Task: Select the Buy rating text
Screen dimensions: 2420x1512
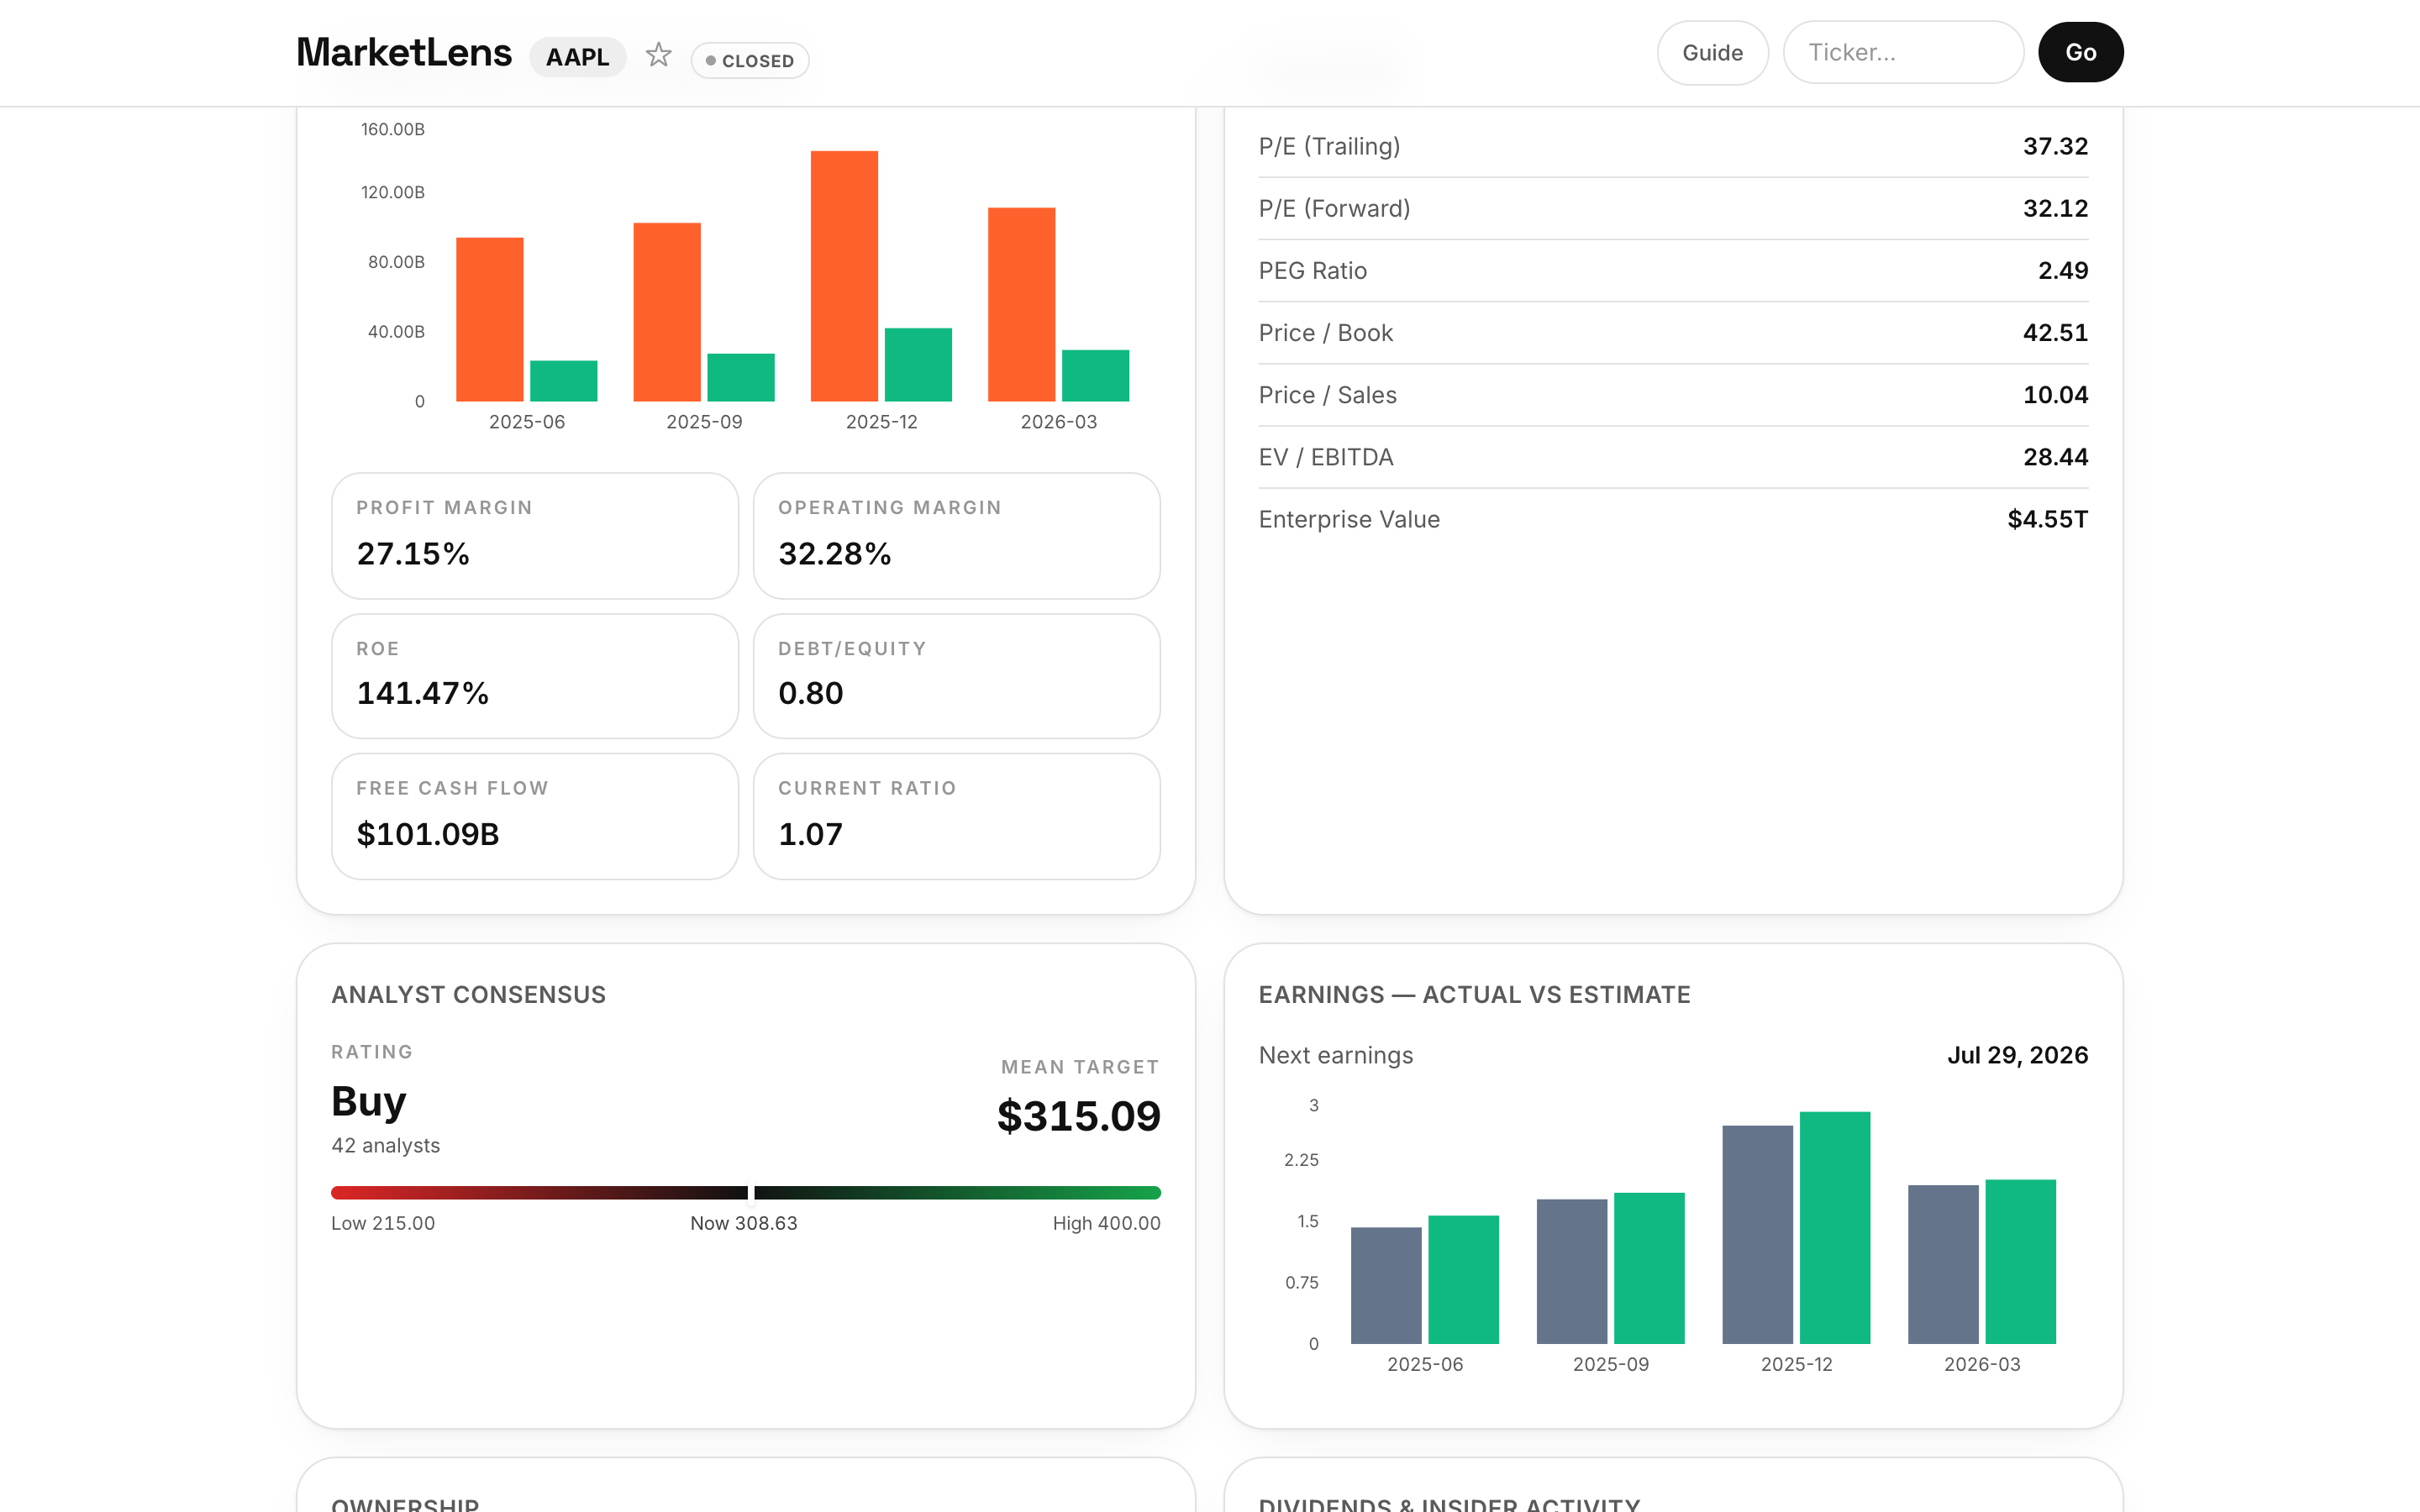Action: click(369, 1102)
